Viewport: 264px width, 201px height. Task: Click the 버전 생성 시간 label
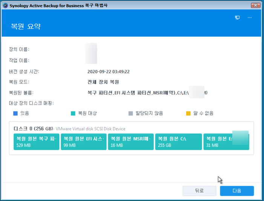[24, 72]
